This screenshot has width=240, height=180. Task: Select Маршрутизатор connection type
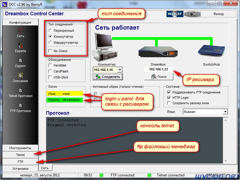pos(50,43)
